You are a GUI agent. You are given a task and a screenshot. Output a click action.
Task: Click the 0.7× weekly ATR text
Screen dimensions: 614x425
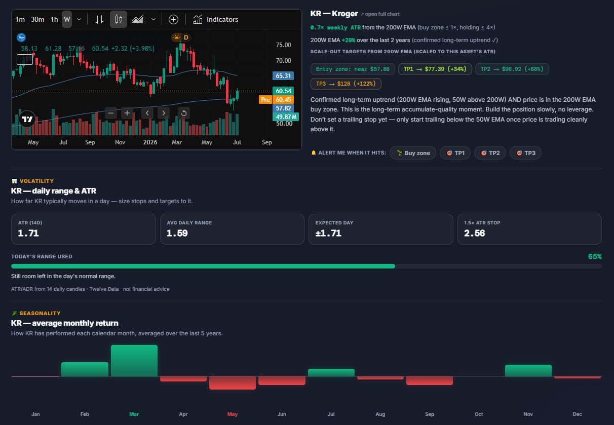coord(335,27)
